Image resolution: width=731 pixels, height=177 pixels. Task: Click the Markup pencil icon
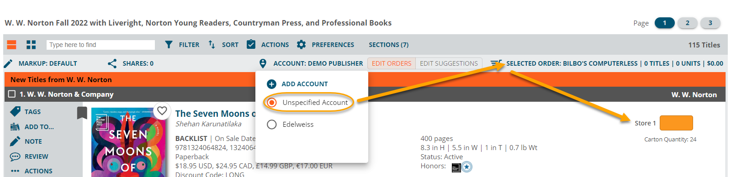[8, 63]
